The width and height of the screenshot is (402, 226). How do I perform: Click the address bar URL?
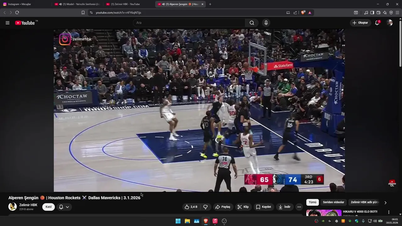point(118,13)
